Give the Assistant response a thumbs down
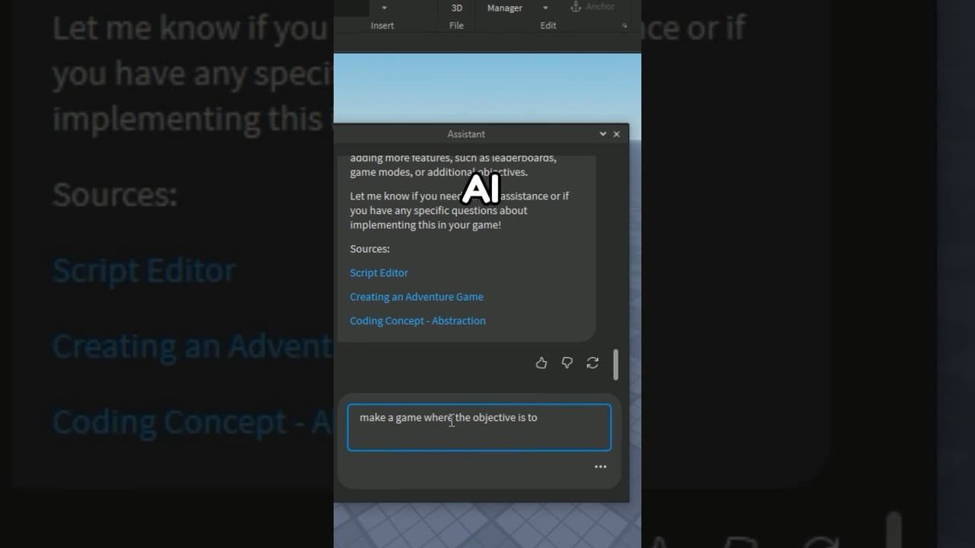 [x=567, y=363]
